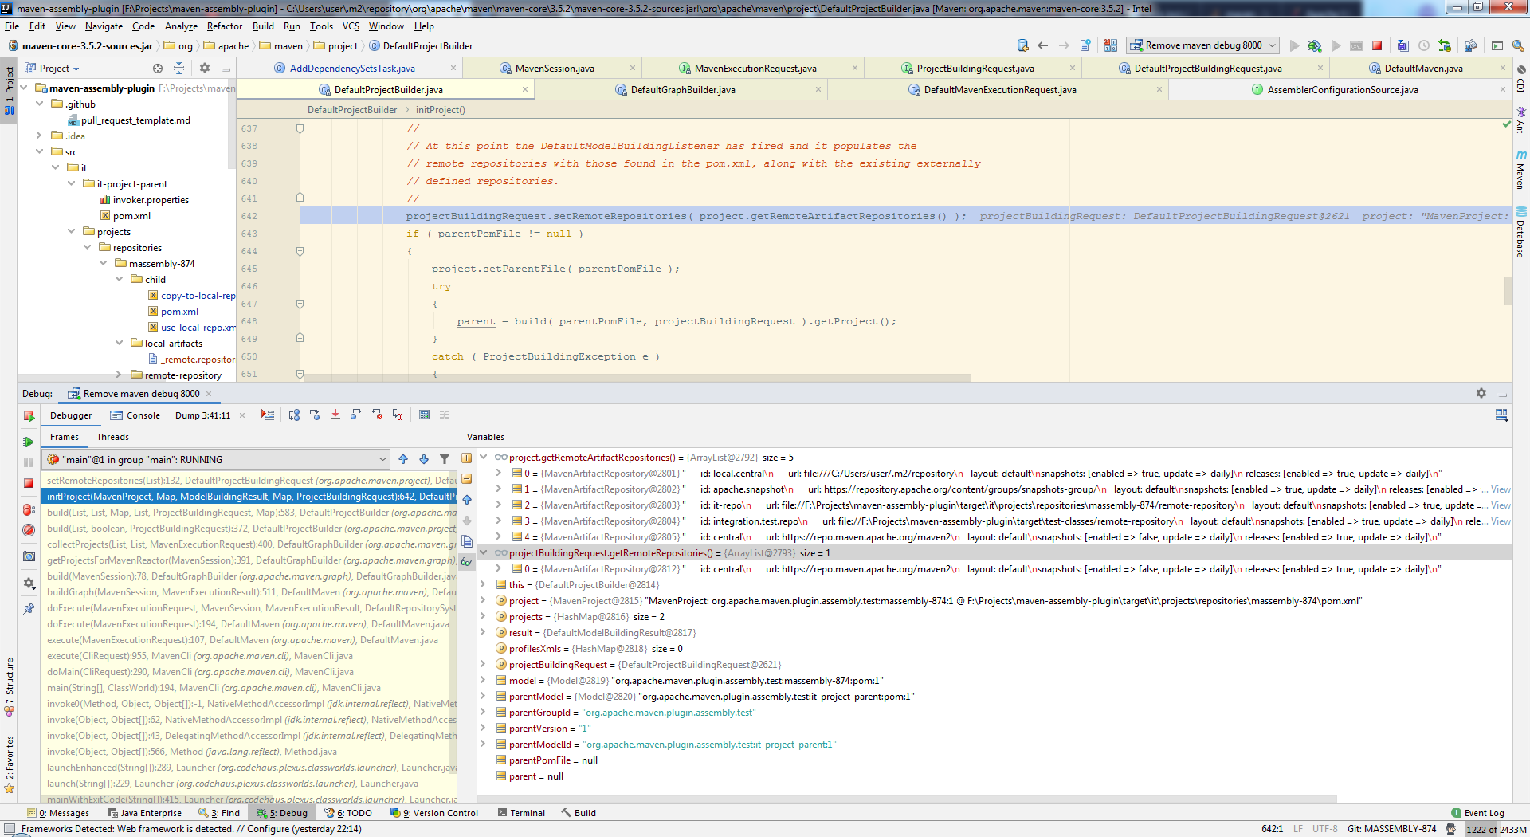1530x837 pixels.
Task: Open the Terminal tool window button
Action: (521, 813)
